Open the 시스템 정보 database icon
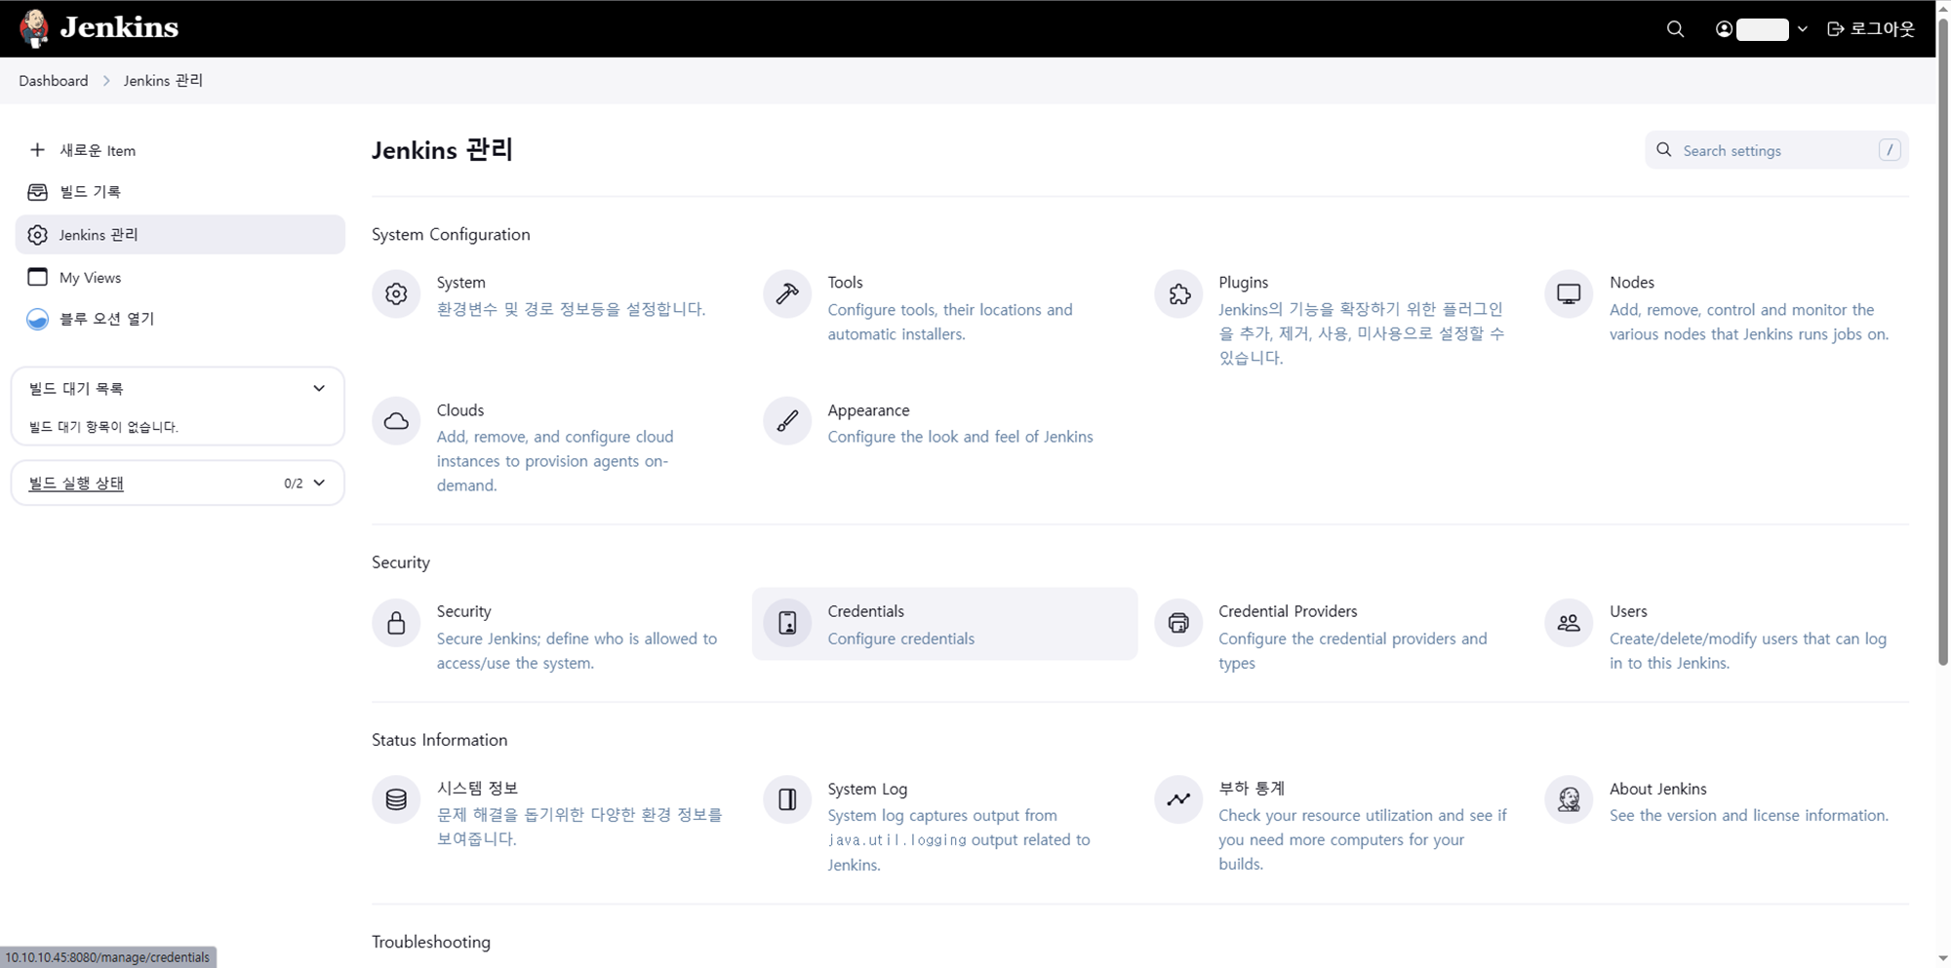The image size is (1951, 968). [x=396, y=799]
